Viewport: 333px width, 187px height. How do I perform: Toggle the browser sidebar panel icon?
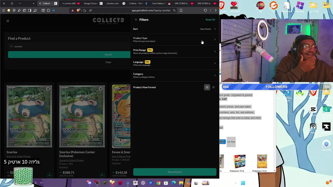(30, 10)
